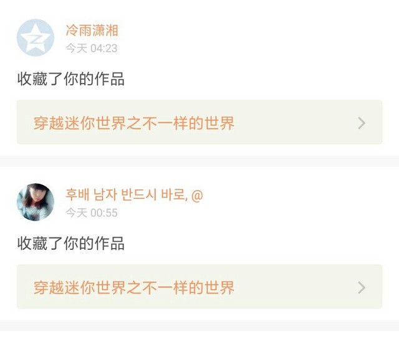Open the 穿越迷你世界之不一样的世界 title in the second card
This screenshot has height=339, width=399.
click(x=134, y=288)
